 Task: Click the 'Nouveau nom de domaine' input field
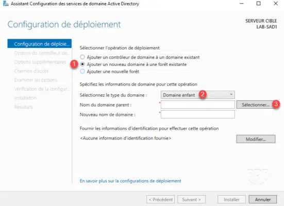(198, 114)
